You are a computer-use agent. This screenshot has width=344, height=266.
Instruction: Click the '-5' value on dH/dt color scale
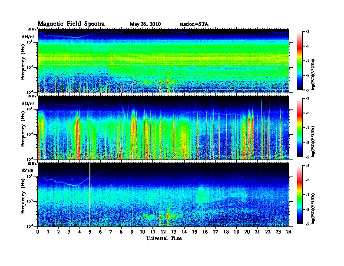tap(308, 32)
